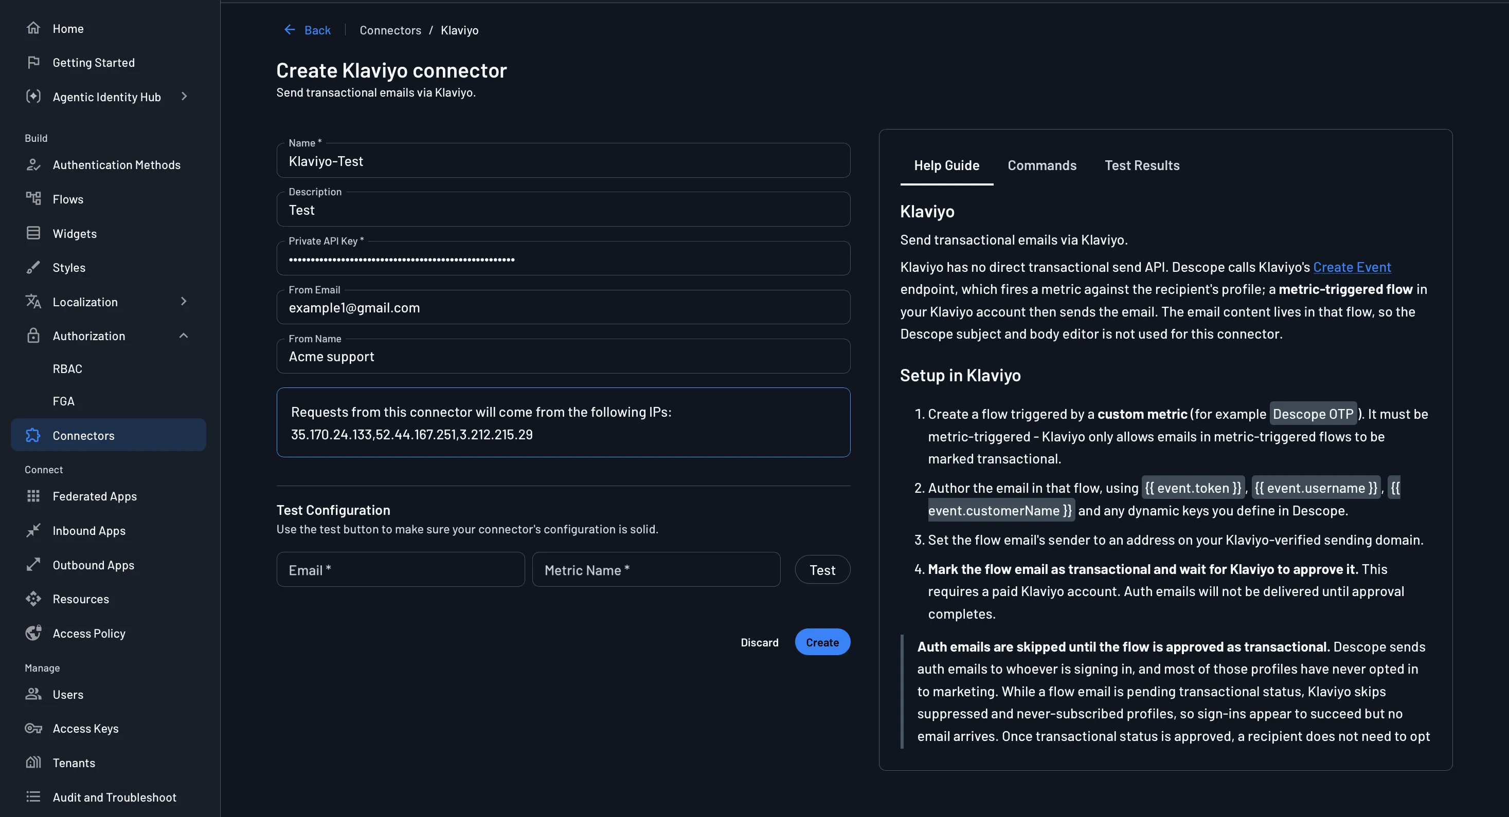
Task: Click the Audit and Troubleshoot list icon
Action: click(x=33, y=797)
